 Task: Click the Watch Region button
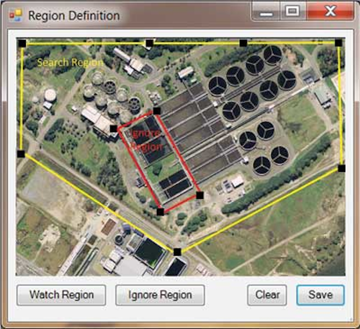click(61, 295)
